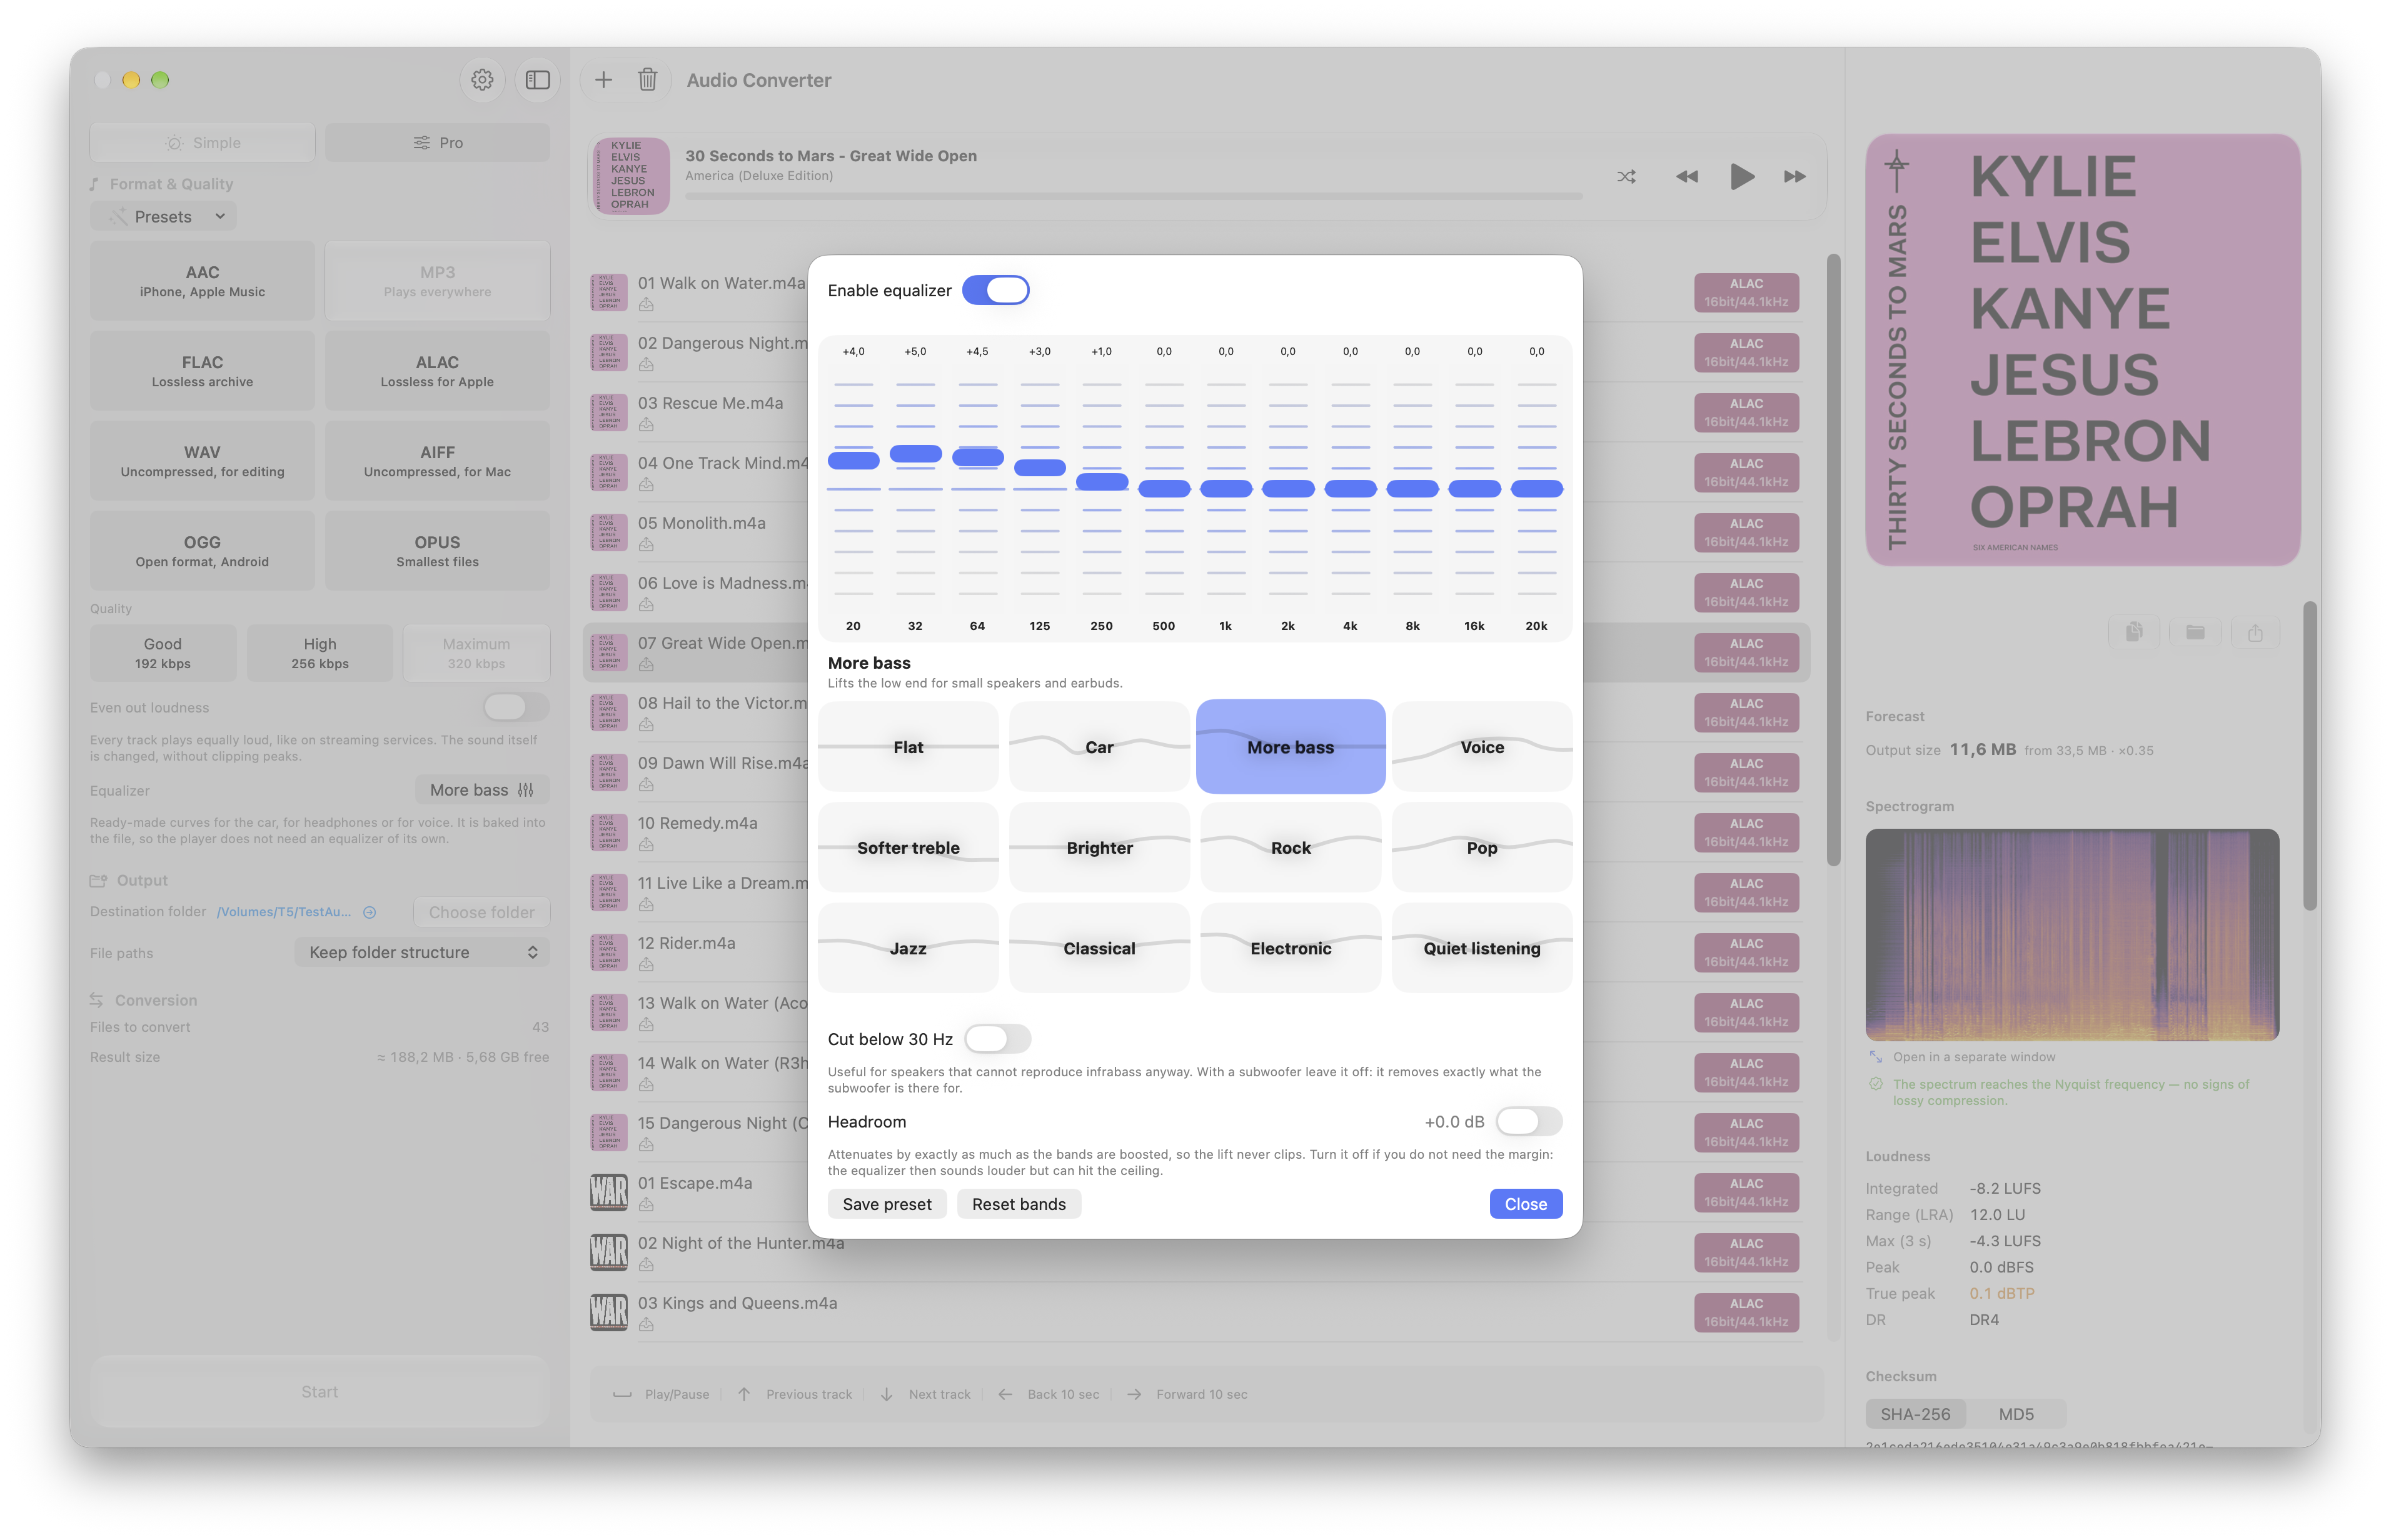Toggle the Enable equalizer switch
2391x1540 pixels.
click(995, 290)
